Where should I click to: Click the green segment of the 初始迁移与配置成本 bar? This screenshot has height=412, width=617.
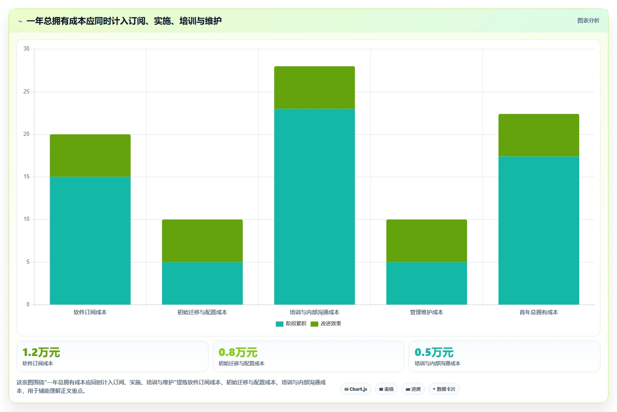click(x=202, y=241)
